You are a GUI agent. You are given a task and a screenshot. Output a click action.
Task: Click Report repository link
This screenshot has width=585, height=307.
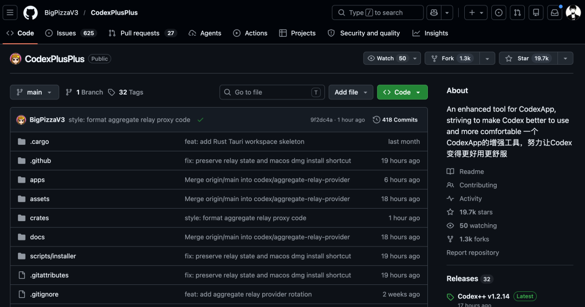point(473,252)
